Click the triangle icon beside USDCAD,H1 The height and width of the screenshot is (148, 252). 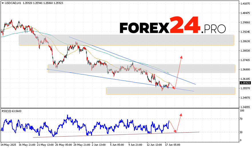3,3
